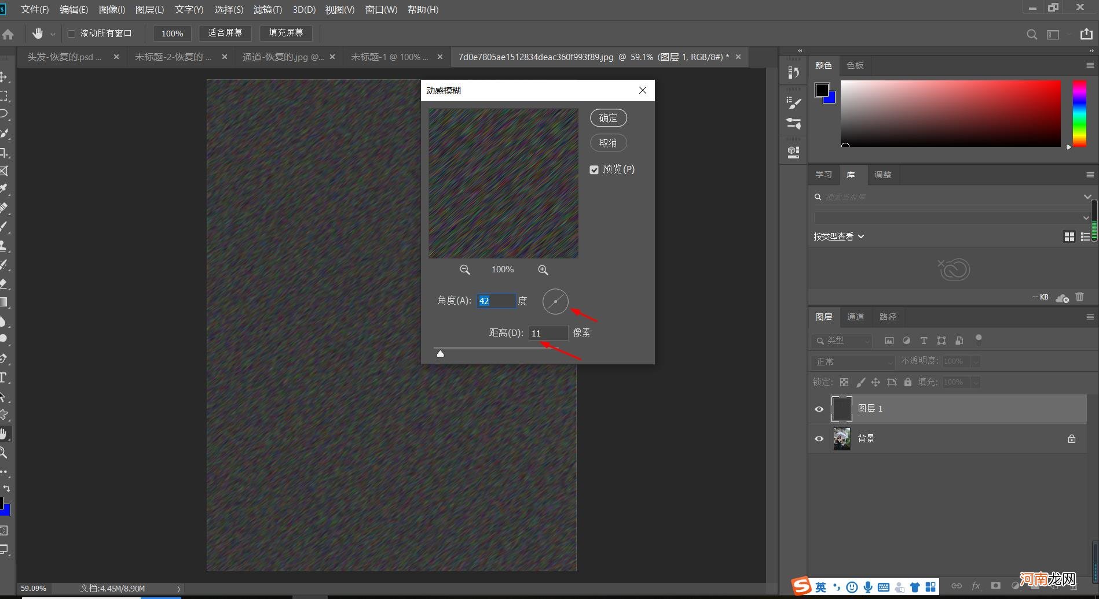This screenshot has height=599, width=1099.
Task: Open the 选择(S) menu
Action: (229, 10)
